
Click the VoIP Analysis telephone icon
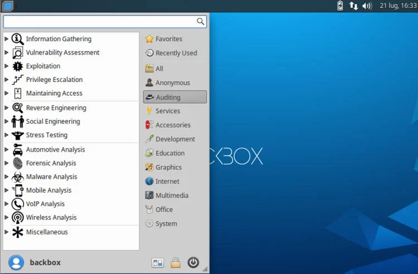click(x=18, y=204)
